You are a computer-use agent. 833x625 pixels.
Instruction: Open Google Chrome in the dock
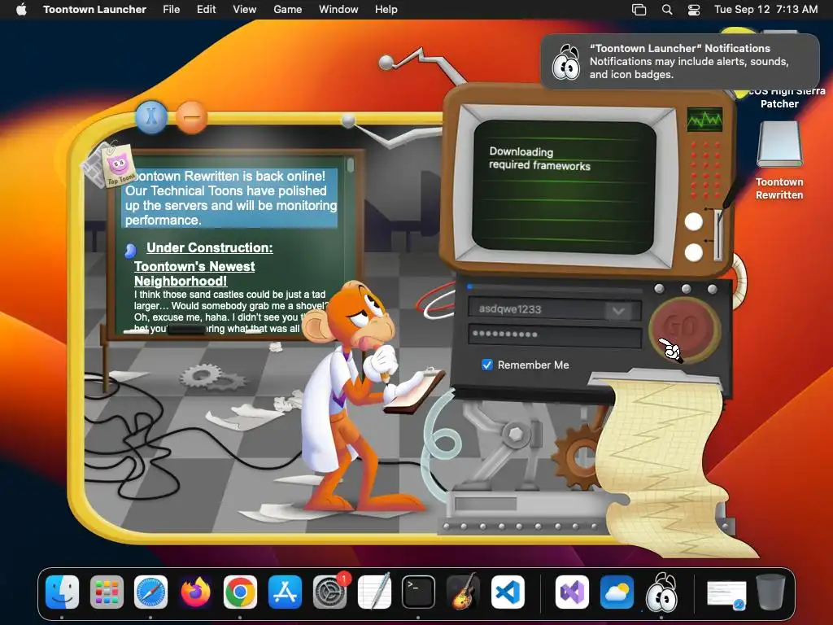coord(240,592)
